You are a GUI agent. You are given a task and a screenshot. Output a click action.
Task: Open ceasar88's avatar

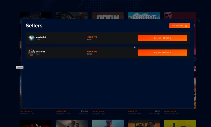click(x=31, y=52)
